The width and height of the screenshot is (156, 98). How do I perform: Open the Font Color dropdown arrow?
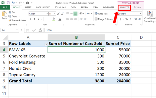point(63,19)
